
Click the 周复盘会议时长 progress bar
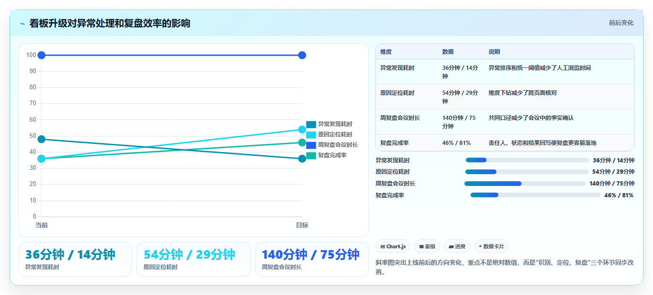click(525, 184)
